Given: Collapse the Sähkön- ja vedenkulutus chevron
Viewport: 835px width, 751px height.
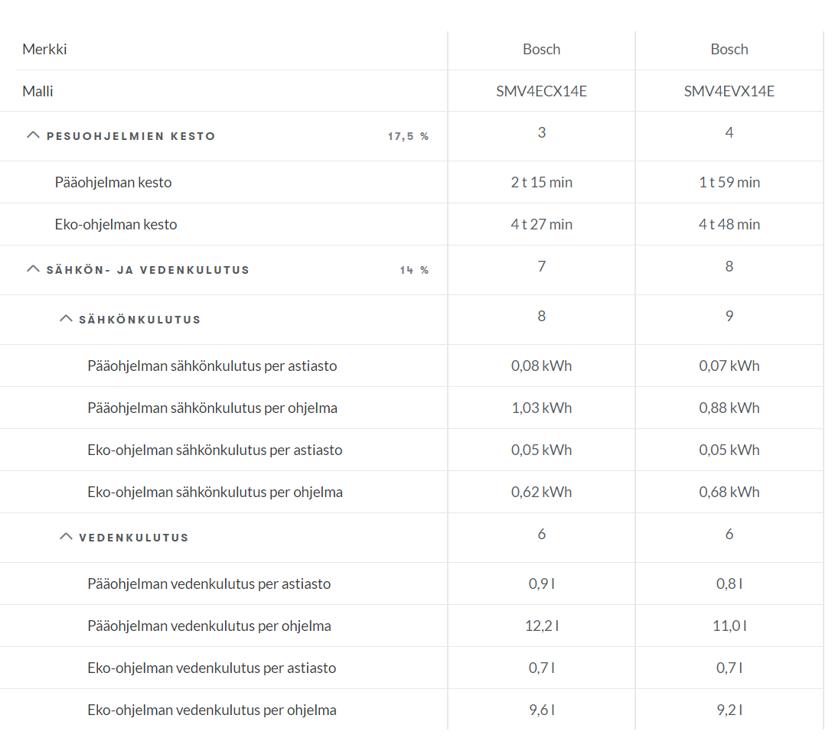Looking at the screenshot, I should click(33, 268).
